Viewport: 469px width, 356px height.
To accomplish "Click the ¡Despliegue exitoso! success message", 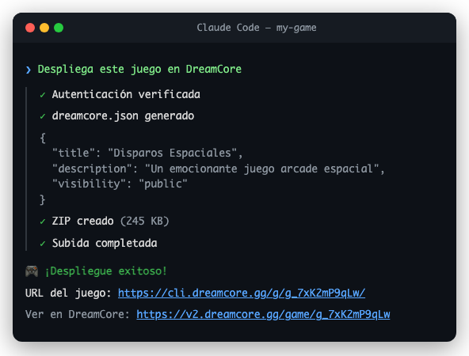I will point(106,271).
